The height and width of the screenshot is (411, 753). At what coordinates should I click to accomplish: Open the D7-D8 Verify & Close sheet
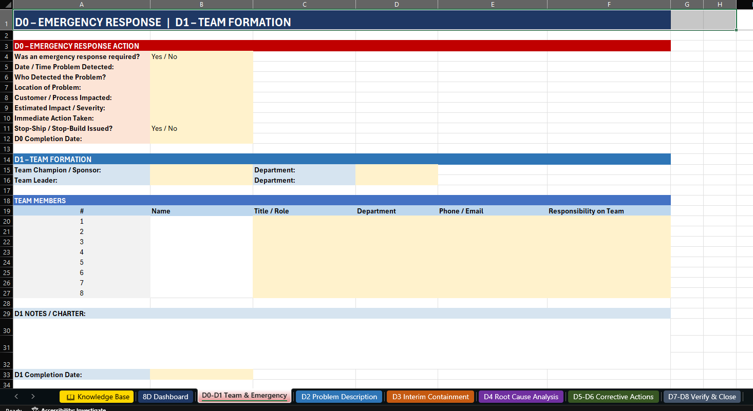(x=702, y=397)
